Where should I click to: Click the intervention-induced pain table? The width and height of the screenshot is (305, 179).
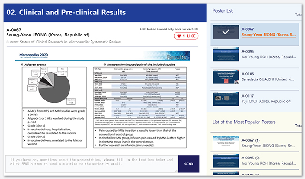pos(140,93)
